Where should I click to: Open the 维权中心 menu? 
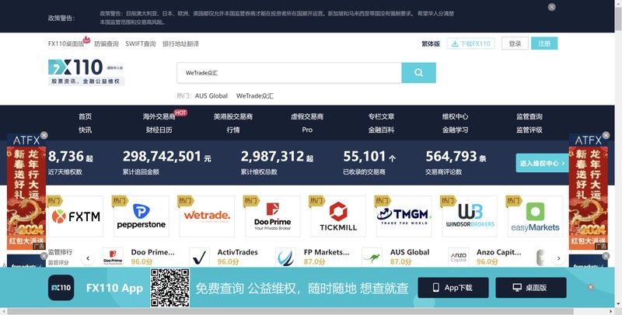pyautogui.click(x=455, y=116)
